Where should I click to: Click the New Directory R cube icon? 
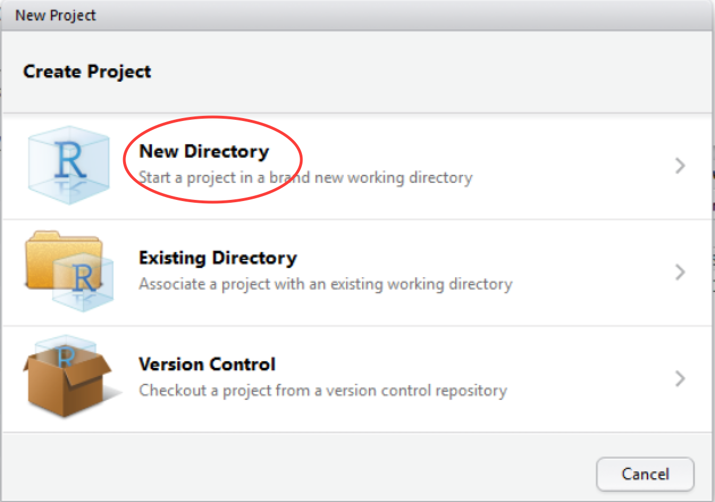coord(68,165)
